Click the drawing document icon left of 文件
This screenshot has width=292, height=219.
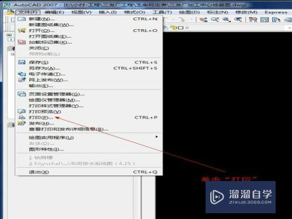[x=11, y=12]
